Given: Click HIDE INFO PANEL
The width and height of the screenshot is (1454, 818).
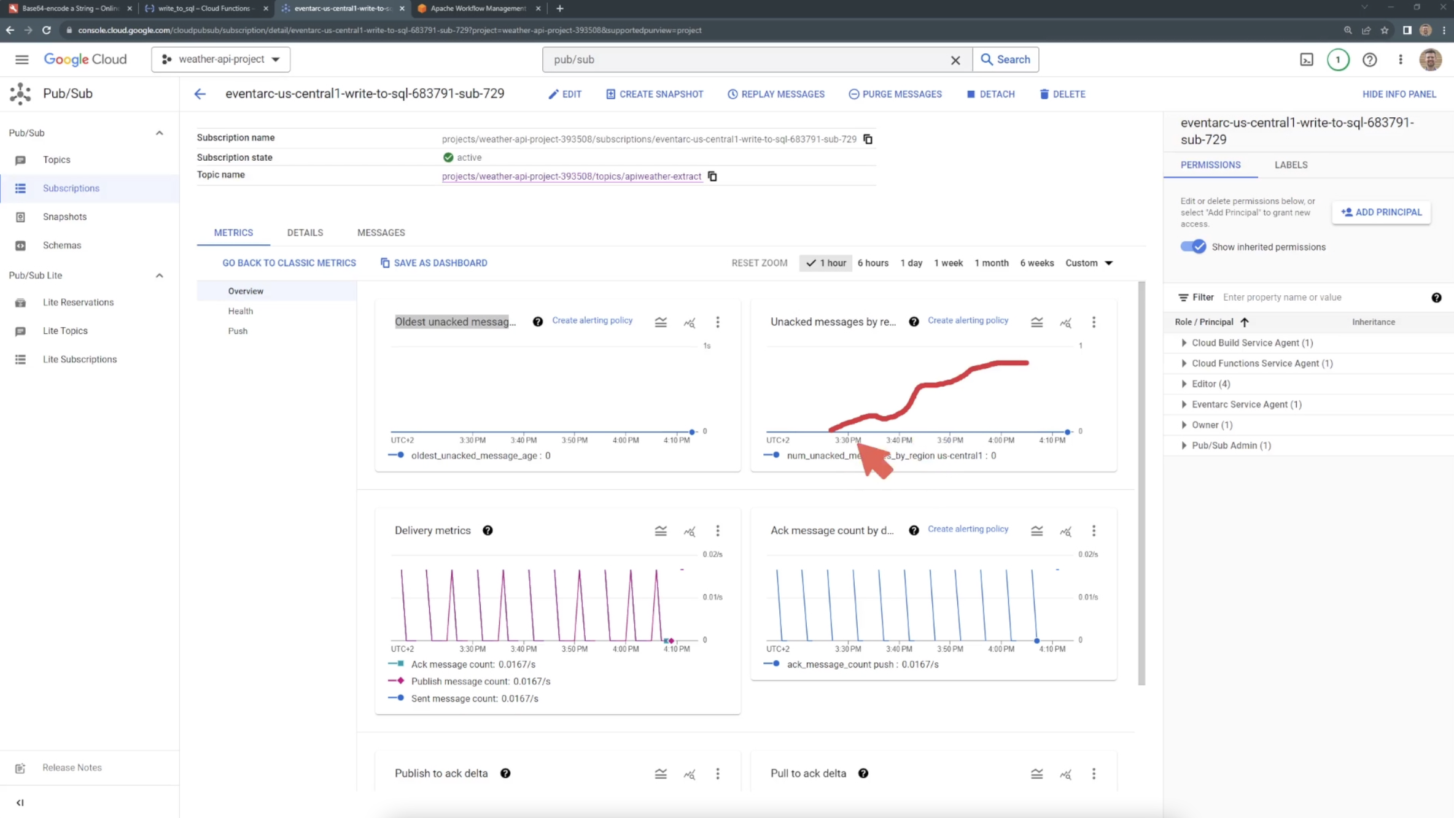Looking at the screenshot, I should tap(1399, 94).
